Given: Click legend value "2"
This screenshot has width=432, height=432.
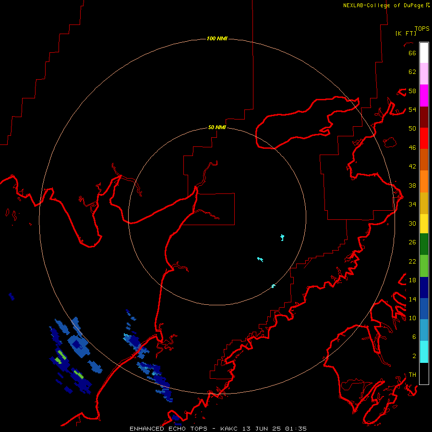Looking at the screenshot, I should tap(414, 356).
